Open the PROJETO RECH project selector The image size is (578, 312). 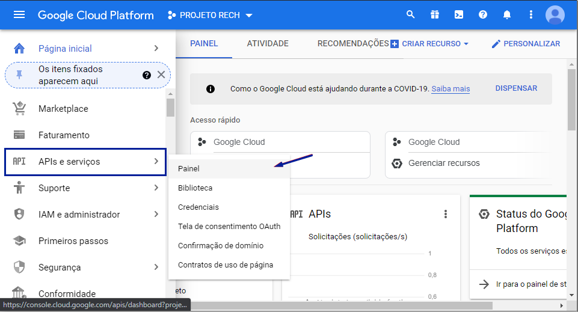(211, 14)
